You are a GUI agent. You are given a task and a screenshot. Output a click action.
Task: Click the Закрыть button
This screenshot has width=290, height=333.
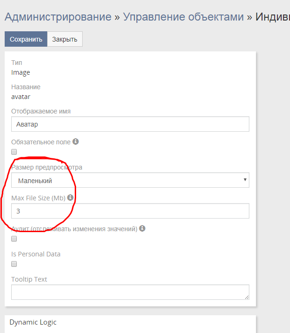click(65, 39)
